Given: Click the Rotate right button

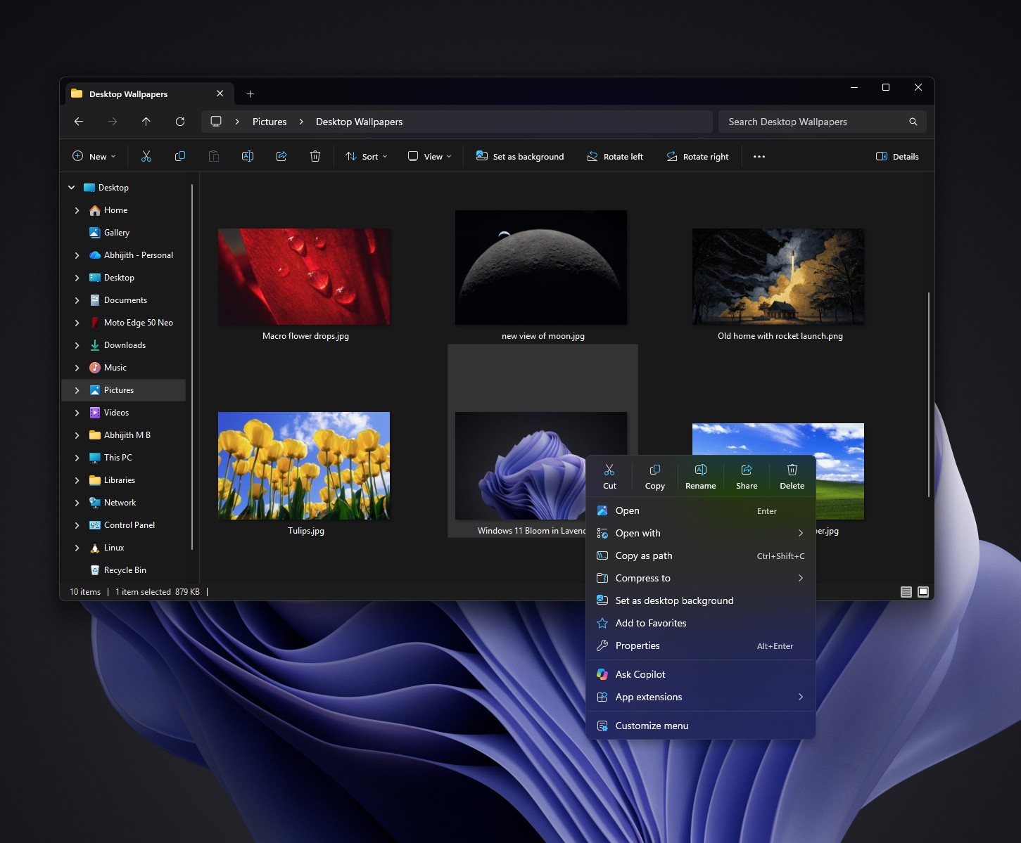Looking at the screenshot, I should [x=697, y=156].
